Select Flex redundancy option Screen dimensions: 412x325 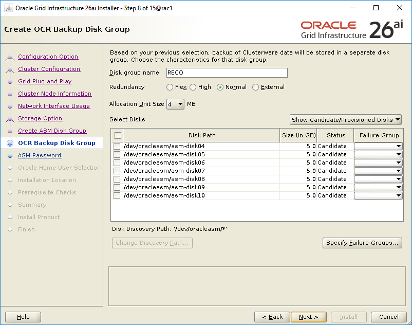click(170, 87)
